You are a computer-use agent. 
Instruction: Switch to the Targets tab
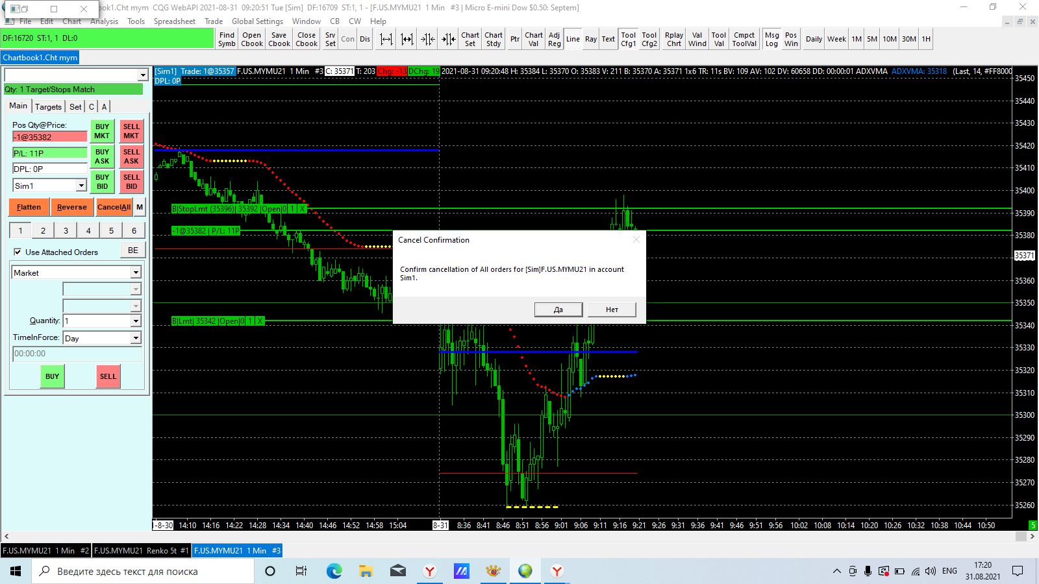point(48,106)
